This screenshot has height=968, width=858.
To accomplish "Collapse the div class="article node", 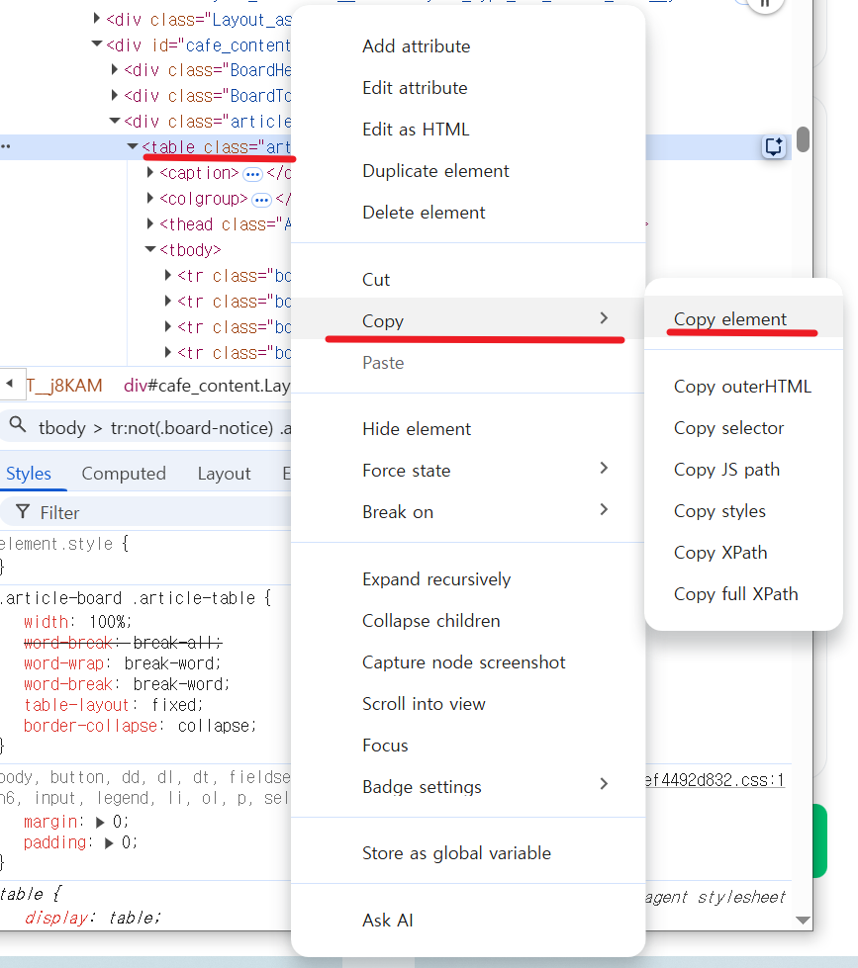I will (x=114, y=121).
